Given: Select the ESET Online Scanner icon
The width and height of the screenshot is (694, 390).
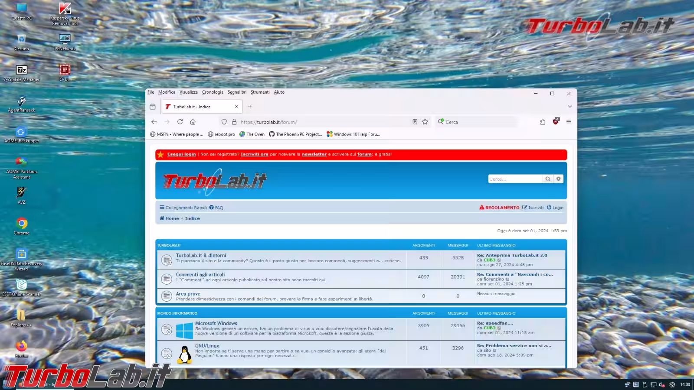Looking at the screenshot, I should point(21,288).
